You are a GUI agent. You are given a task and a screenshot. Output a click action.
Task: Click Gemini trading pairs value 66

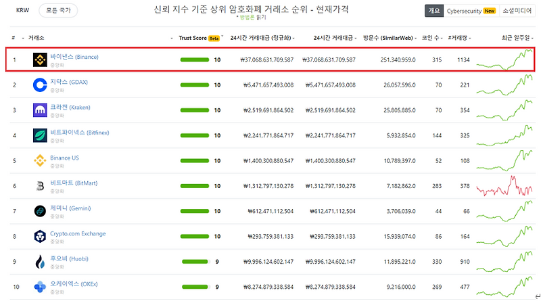coord(467,211)
